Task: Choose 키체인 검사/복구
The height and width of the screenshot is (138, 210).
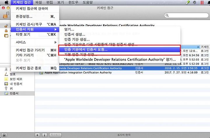Action: [35, 24]
